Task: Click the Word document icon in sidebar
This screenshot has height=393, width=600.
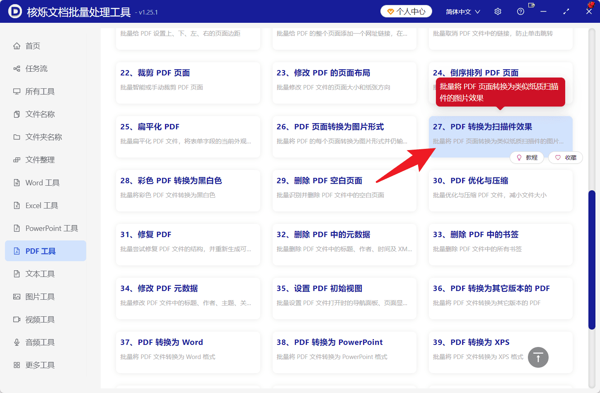Action: coord(17,183)
